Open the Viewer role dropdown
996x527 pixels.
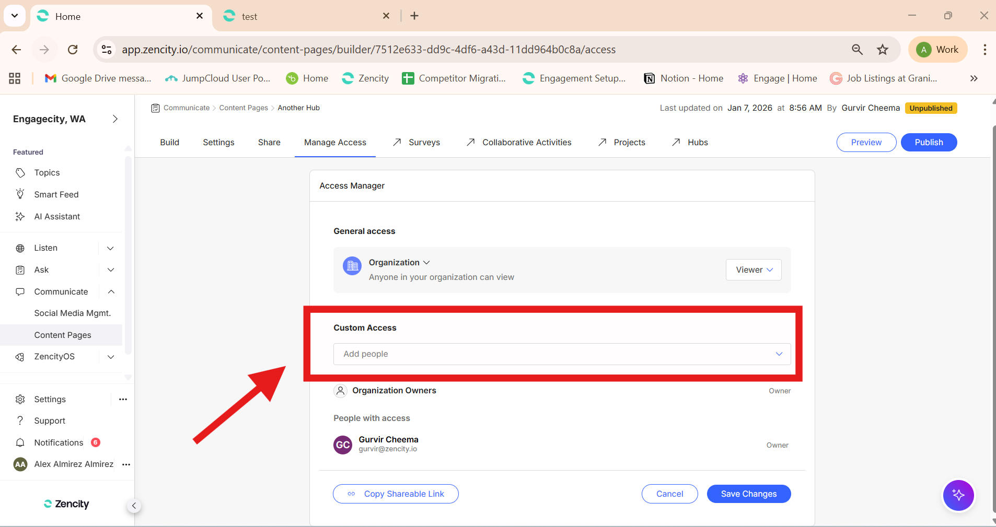pyautogui.click(x=754, y=270)
